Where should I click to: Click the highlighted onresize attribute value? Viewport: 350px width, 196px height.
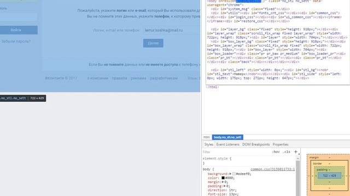coord(248,1)
